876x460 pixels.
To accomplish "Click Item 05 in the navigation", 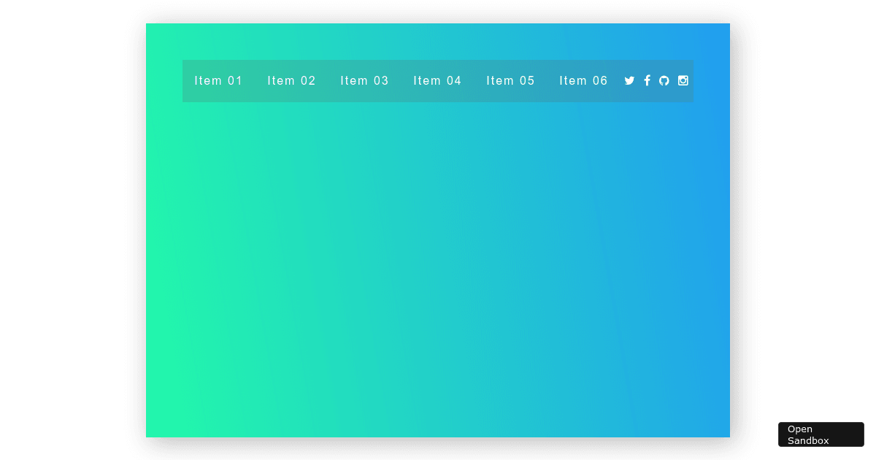I will point(510,80).
